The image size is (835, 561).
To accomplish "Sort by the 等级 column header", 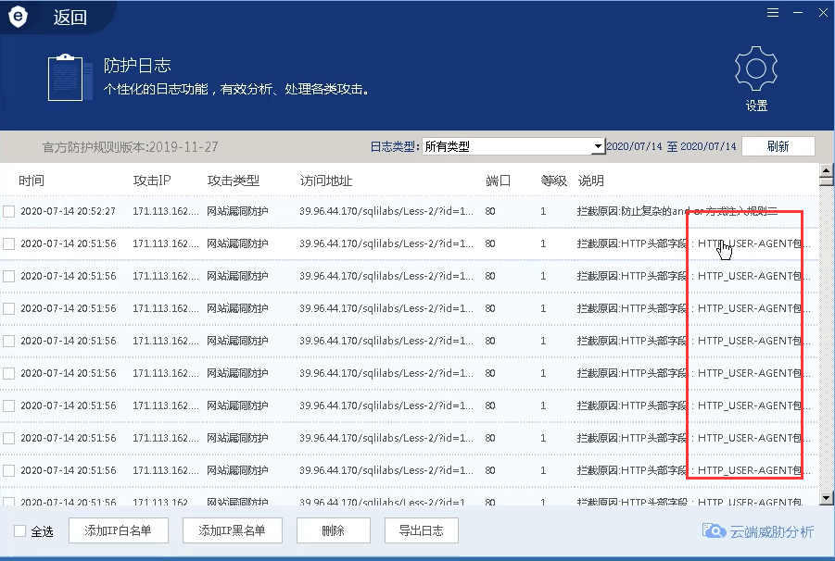I will [554, 181].
